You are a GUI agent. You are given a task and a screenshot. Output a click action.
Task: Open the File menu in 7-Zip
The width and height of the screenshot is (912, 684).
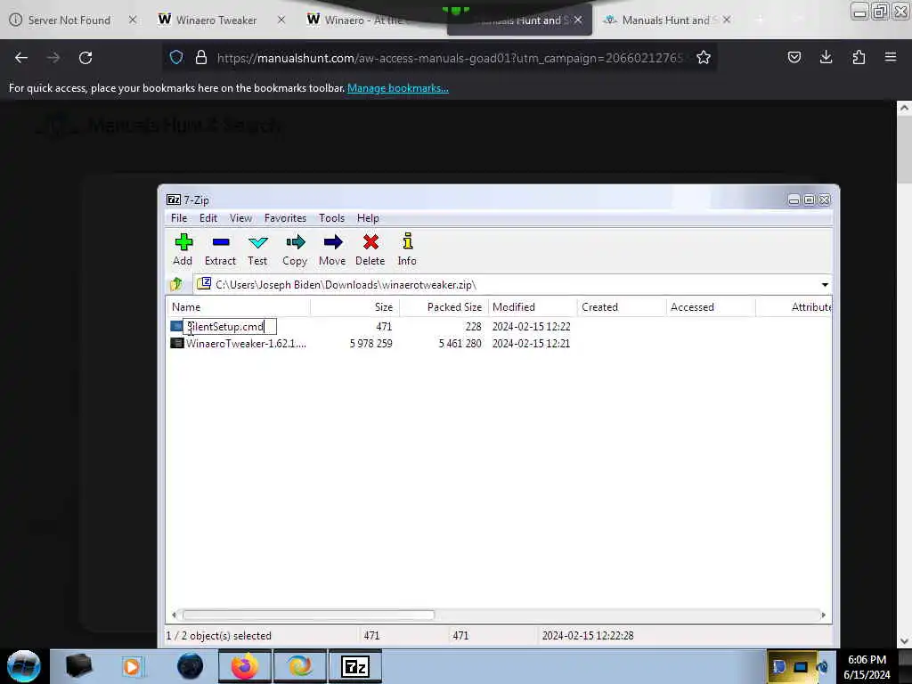click(179, 218)
